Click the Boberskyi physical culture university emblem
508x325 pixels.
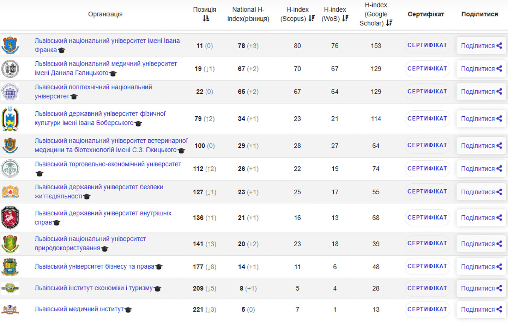point(10,119)
